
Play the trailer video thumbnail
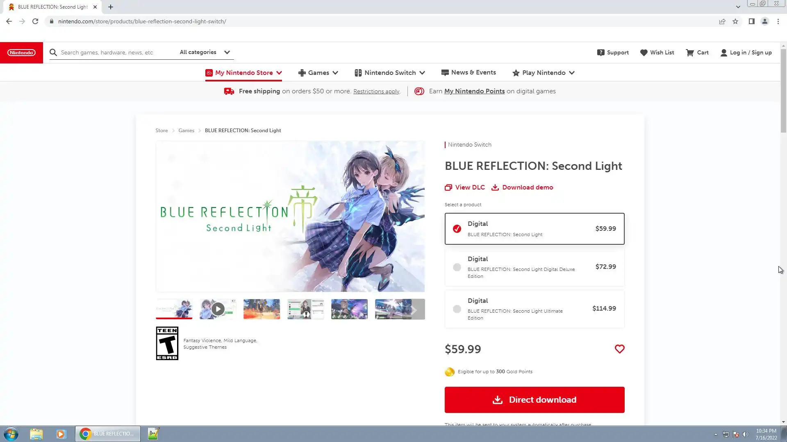tap(218, 309)
